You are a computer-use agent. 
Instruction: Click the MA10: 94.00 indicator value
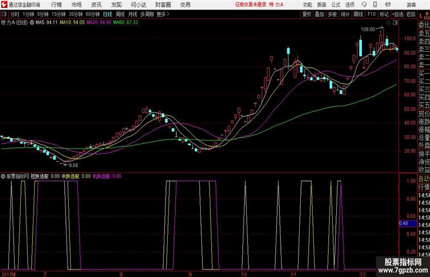pyautogui.click(x=72, y=23)
